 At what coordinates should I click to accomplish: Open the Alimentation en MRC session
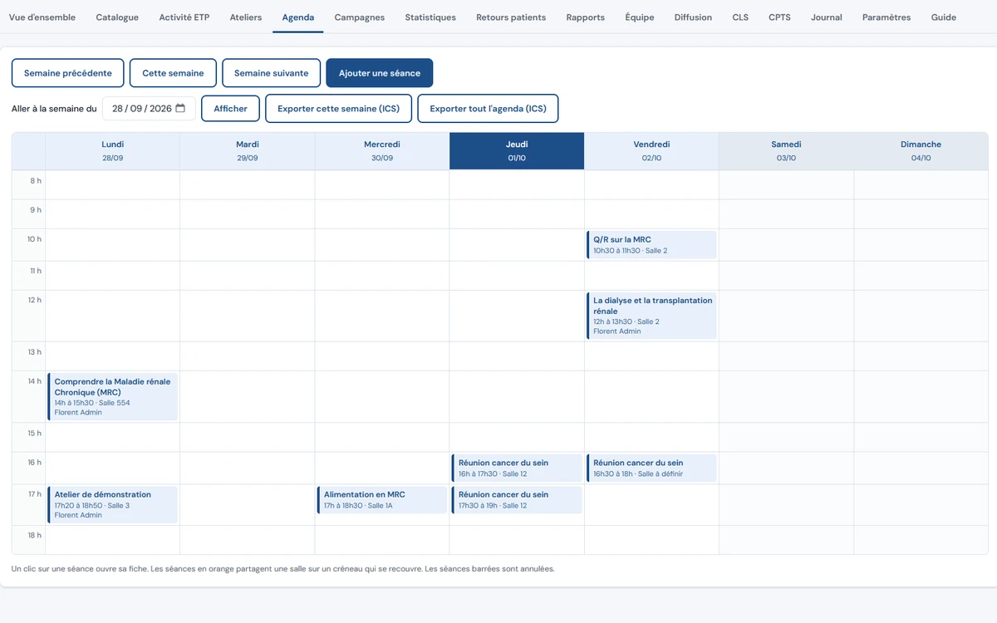tap(382, 500)
